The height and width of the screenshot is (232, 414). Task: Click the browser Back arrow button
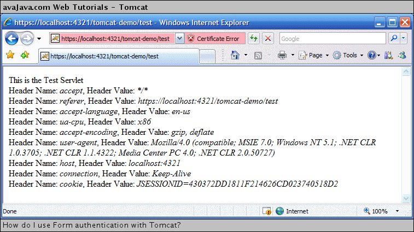click(11, 39)
